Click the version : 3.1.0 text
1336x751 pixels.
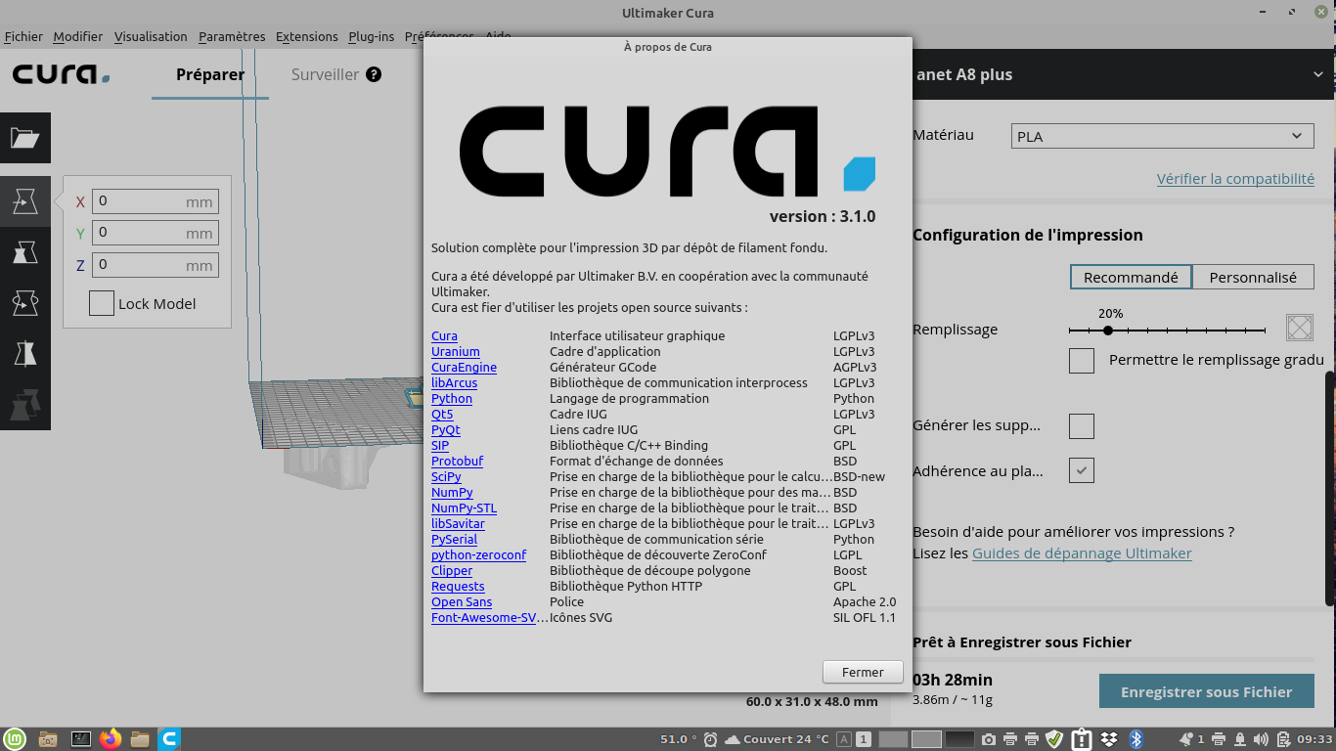823,216
